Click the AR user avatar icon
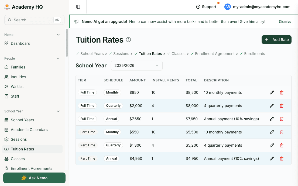This screenshot has height=186, width=298. point(228,7)
